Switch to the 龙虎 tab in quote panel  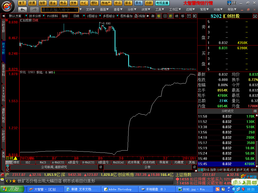tap(246, 170)
